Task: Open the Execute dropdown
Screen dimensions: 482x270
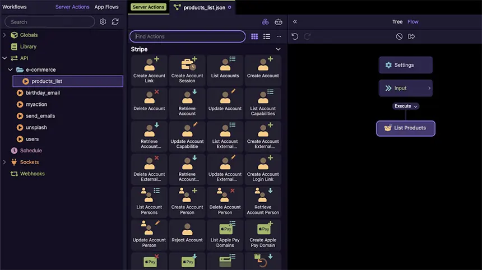Action: (406, 106)
